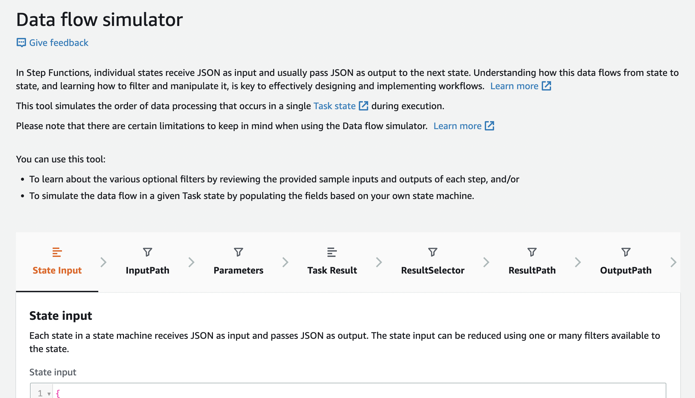Open the Give feedback link
This screenshot has height=398, width=695.
[59, 43]
